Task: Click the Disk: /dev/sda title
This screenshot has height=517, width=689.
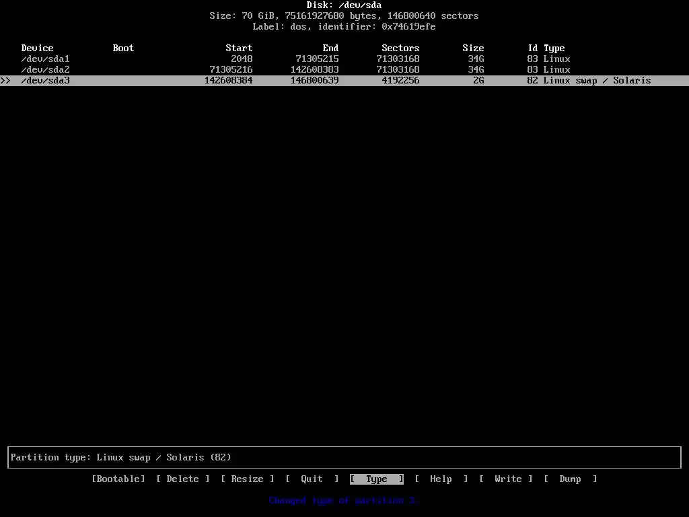Action: click(x=344, y=5)
